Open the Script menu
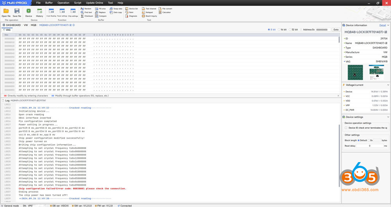The width and height of the screenshot is (391, 207). point(77,3)
